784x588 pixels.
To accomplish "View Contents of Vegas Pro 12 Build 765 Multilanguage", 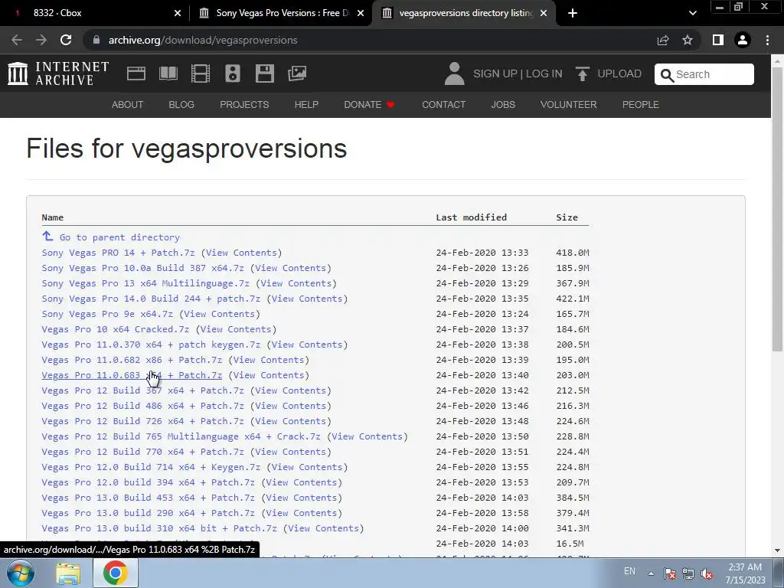I will 367,436.
